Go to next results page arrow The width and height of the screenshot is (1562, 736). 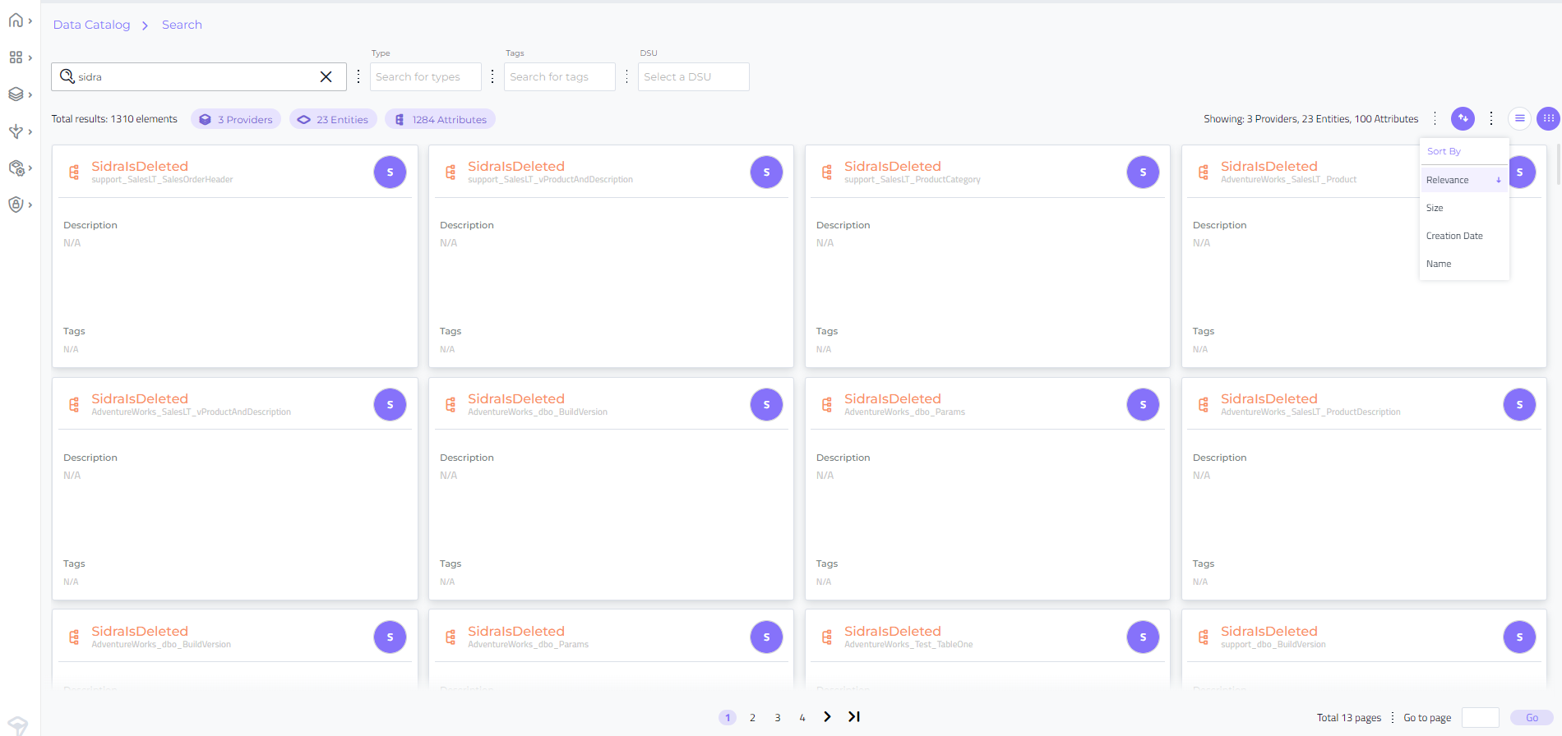point(827,716)
